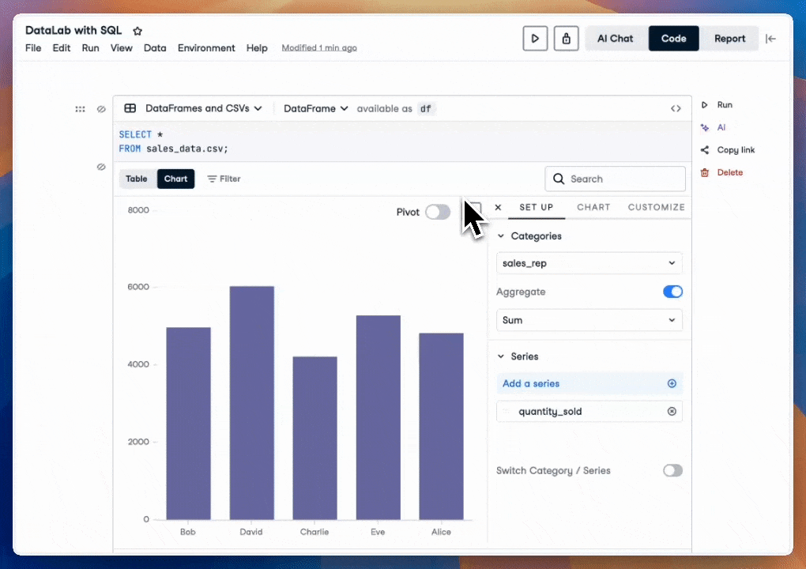Click Add a series

coord(589,383)
